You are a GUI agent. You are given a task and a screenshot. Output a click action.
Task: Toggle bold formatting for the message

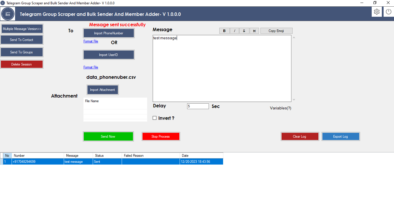pos(224,31)
